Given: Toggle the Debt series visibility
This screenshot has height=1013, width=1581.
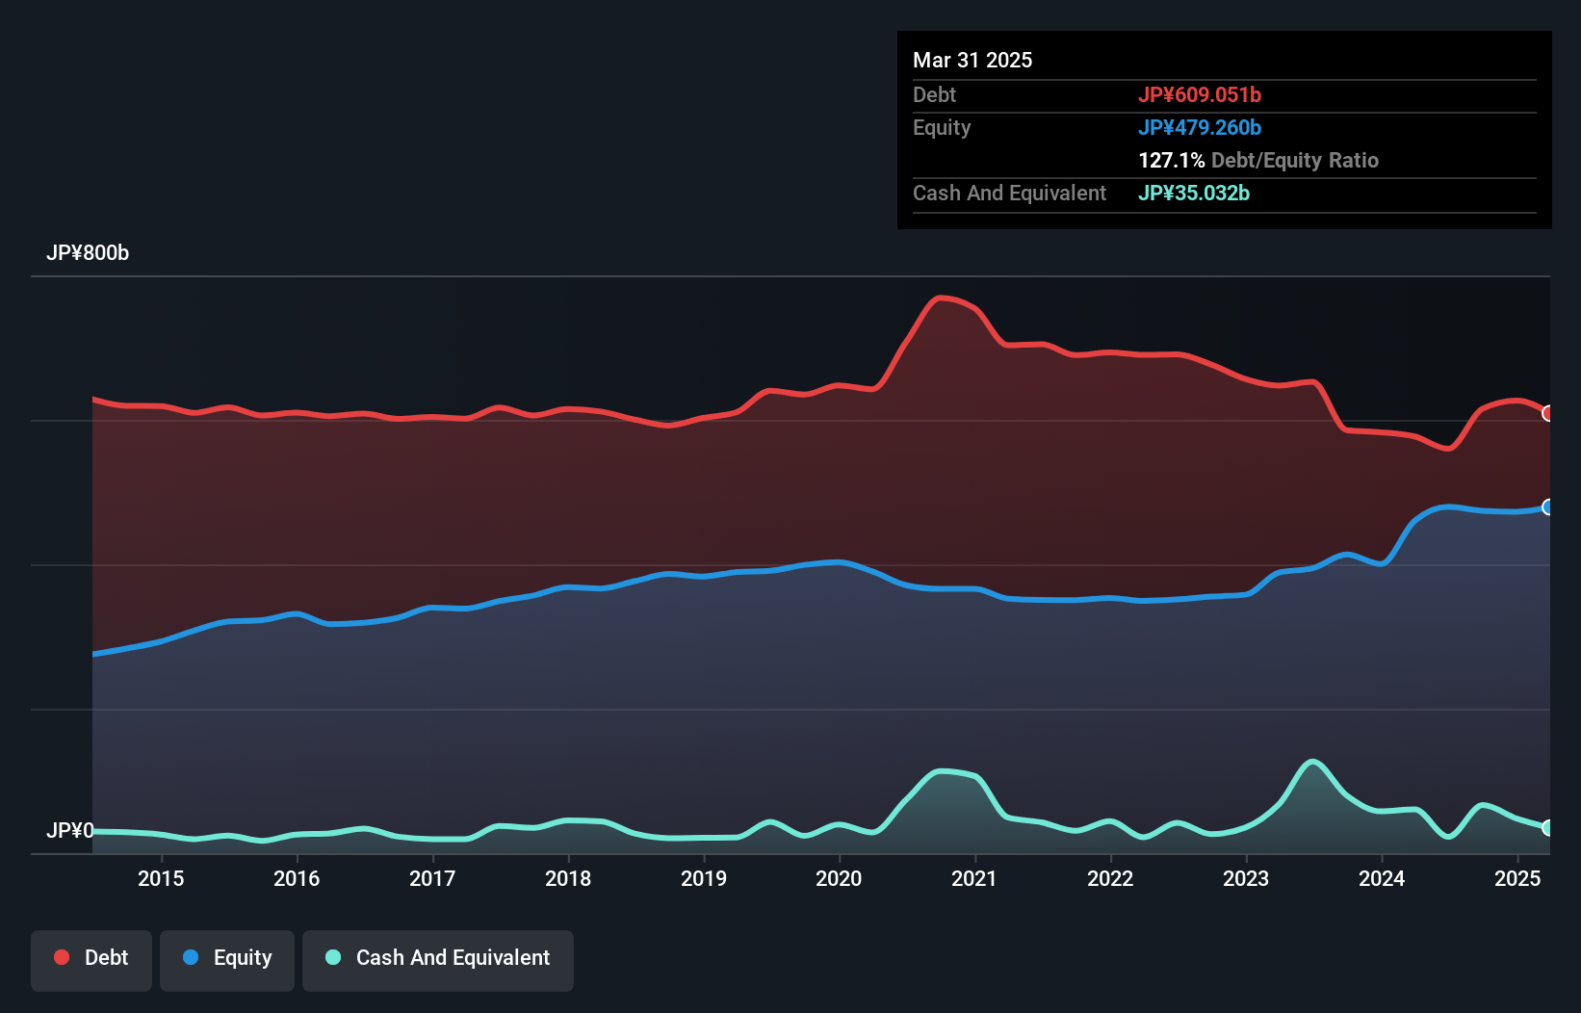Looking at the screenshot, I should coord(91,958).
